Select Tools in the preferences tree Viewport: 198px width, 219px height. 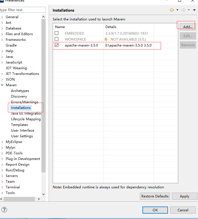pos(10,193)
